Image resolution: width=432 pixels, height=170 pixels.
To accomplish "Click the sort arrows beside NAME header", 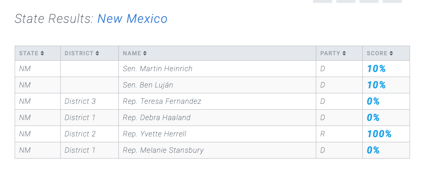I will (x=145, y=53).
